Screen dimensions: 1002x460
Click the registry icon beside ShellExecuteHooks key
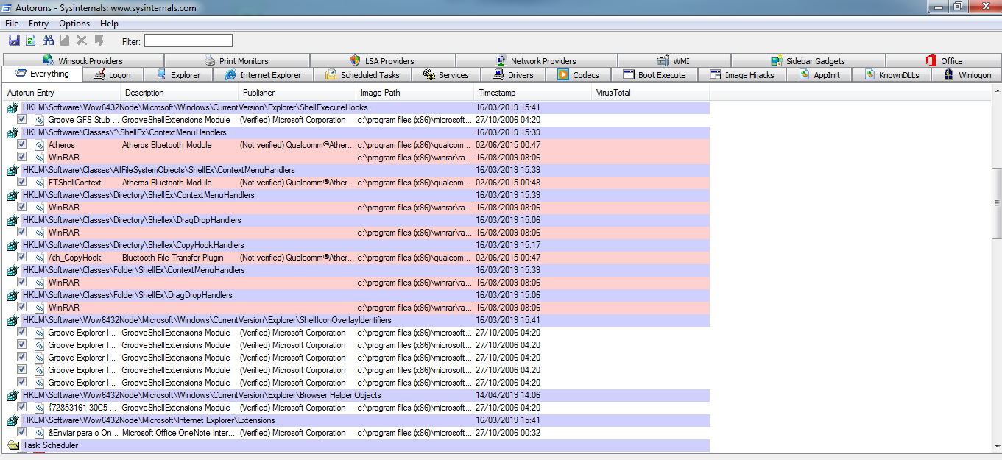coord(13,107)
